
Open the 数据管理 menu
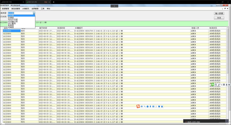pos(5,9)
